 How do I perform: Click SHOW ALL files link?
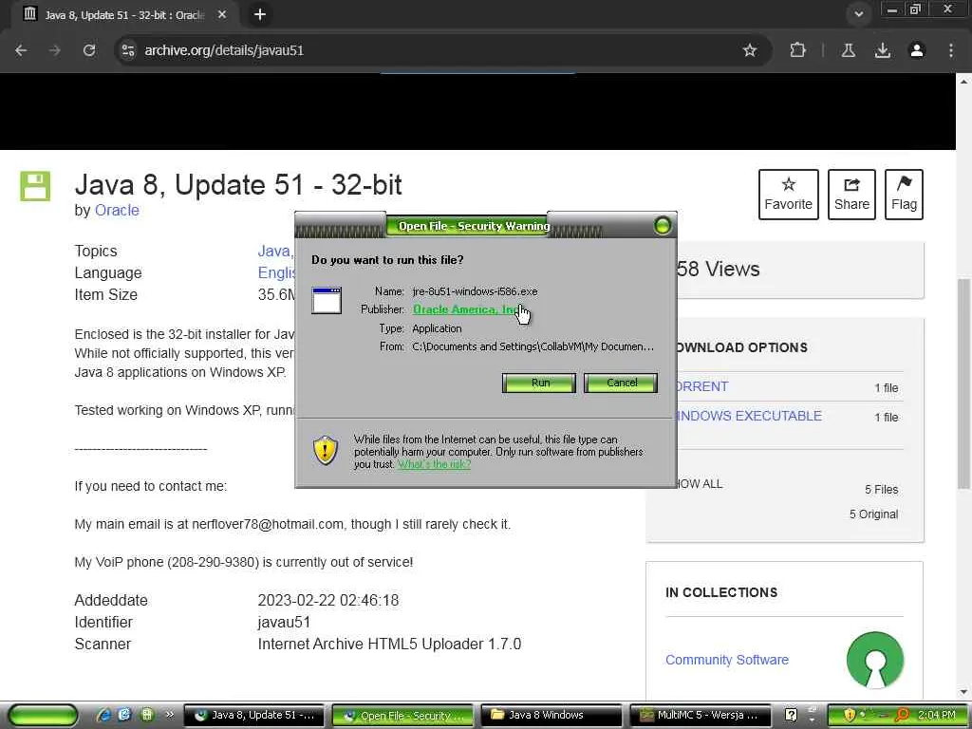(x=700, y=484)
